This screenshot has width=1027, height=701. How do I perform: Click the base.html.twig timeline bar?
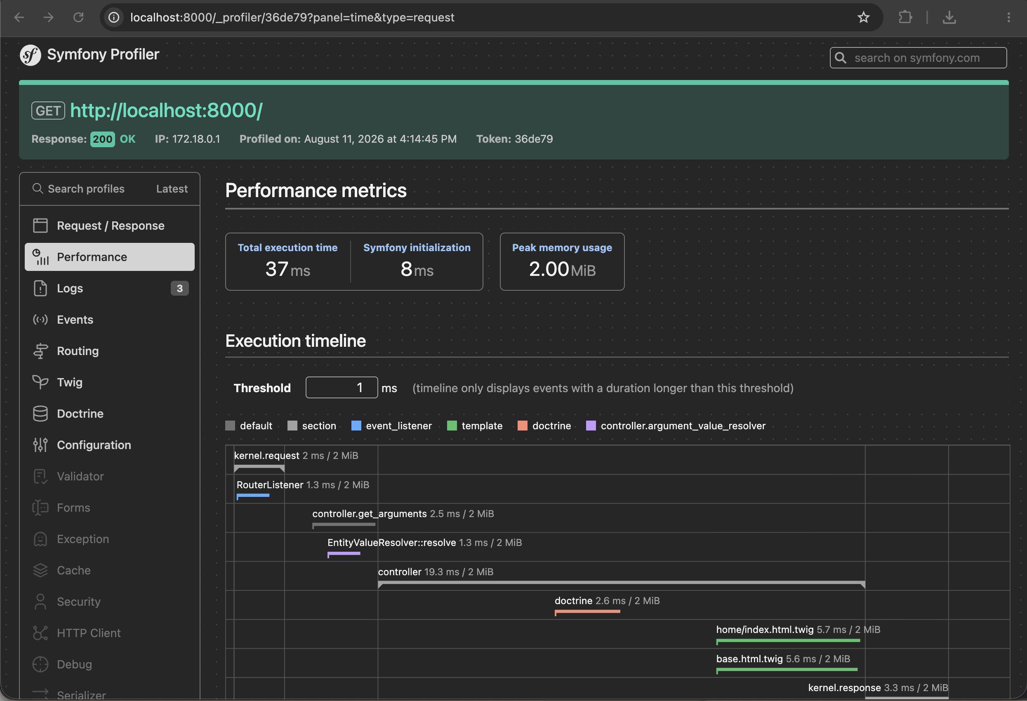[x=787, y=670]
